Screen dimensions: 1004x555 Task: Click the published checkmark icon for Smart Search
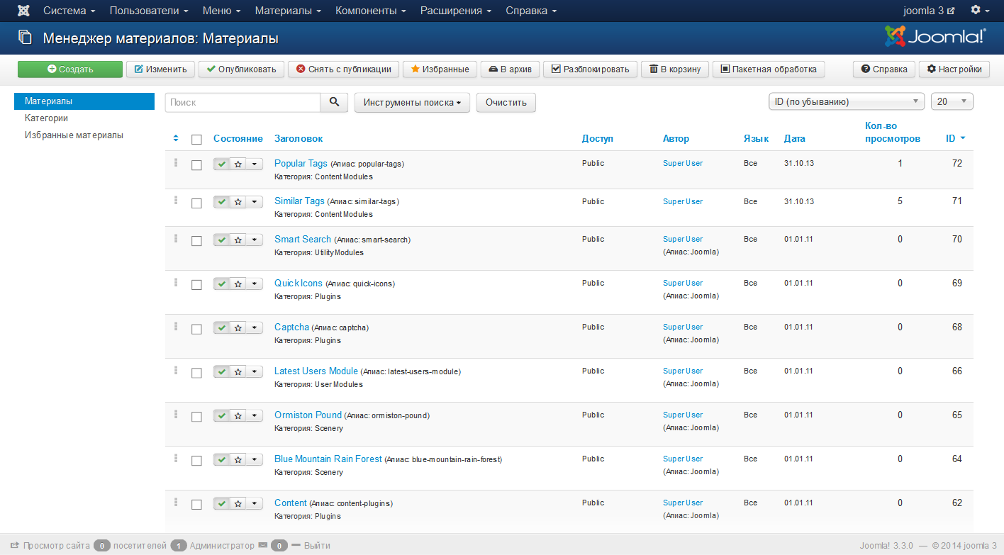coord(221,239)
